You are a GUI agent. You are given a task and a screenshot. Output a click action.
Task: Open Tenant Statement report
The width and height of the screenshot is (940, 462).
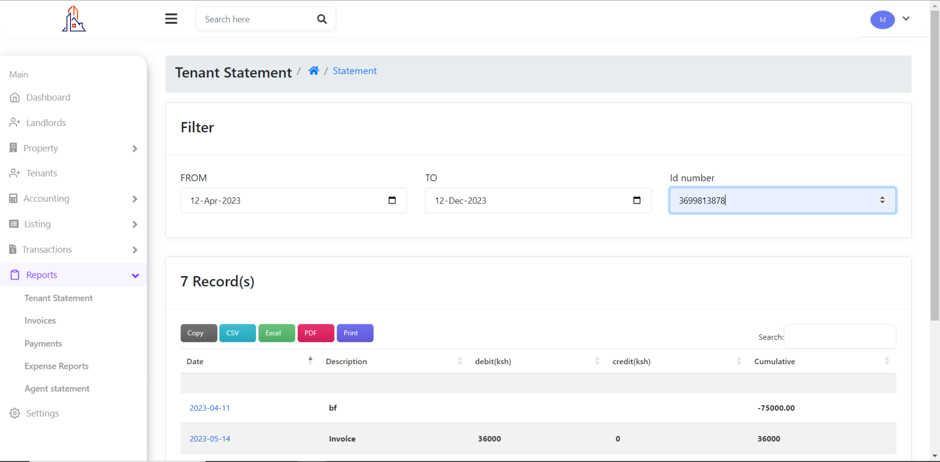coord(58,298)
